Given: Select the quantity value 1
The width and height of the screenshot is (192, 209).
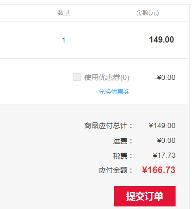Looking at the screenshot, I should (x=64, y=40).
